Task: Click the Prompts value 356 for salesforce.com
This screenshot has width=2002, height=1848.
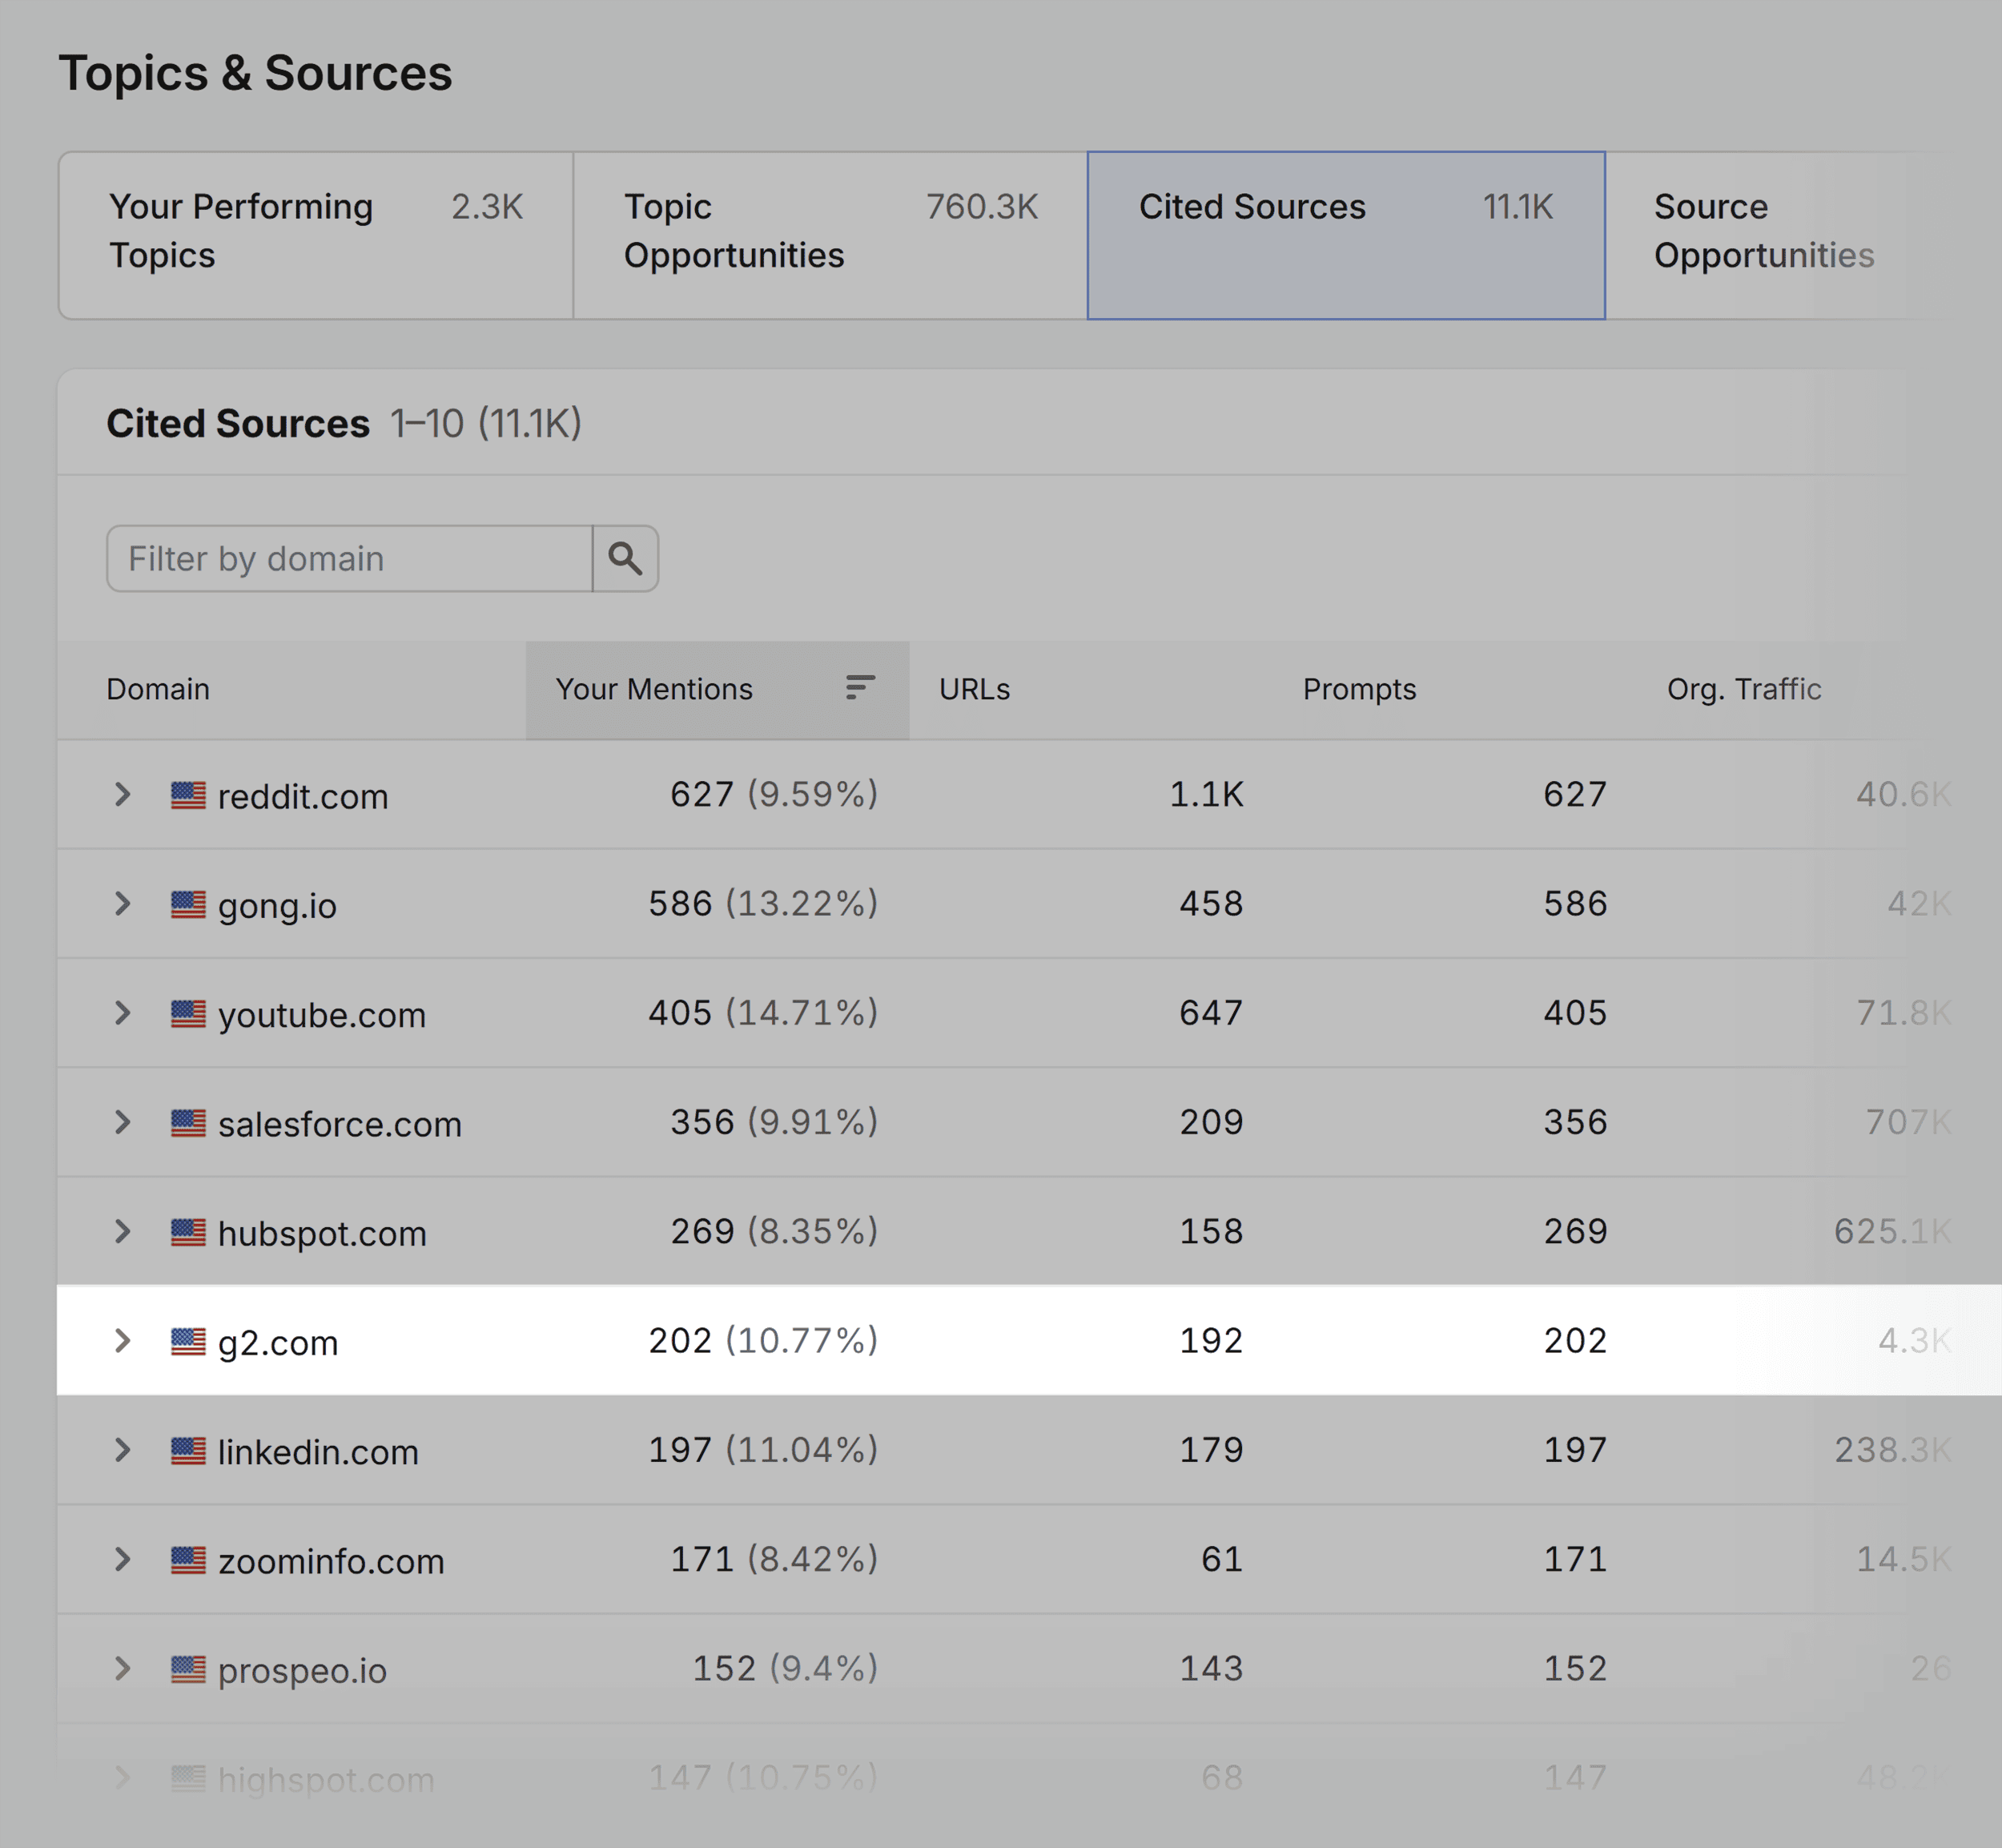Action: 1575,1121
